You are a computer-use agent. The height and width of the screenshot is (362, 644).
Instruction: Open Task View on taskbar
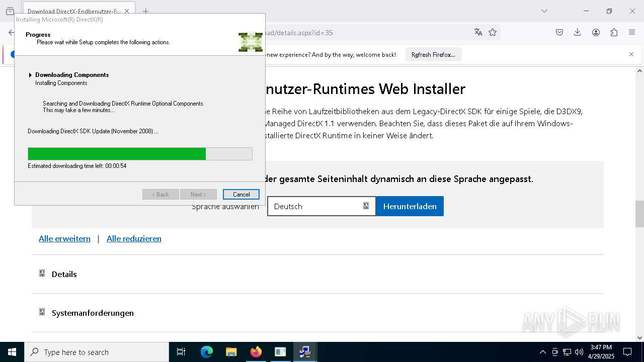pyautogui.click(x=181, y=352)
